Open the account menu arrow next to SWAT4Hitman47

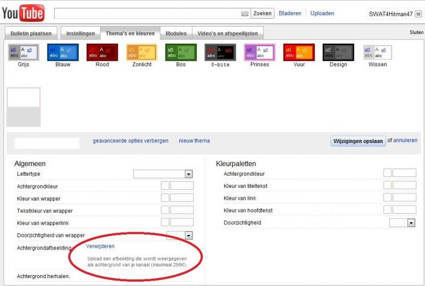[x=418, y=14]
